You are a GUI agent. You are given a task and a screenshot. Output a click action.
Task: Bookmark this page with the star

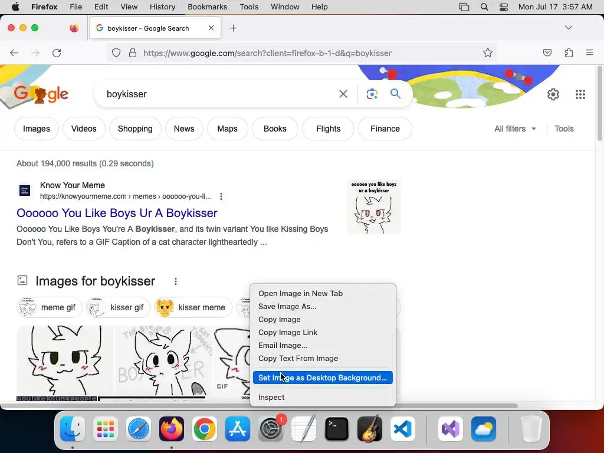click(488, 52)
